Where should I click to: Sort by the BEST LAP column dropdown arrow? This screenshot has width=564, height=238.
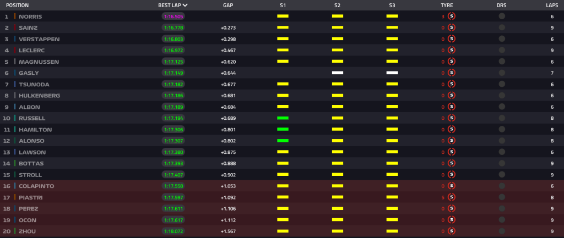click(x=185, y=5)
